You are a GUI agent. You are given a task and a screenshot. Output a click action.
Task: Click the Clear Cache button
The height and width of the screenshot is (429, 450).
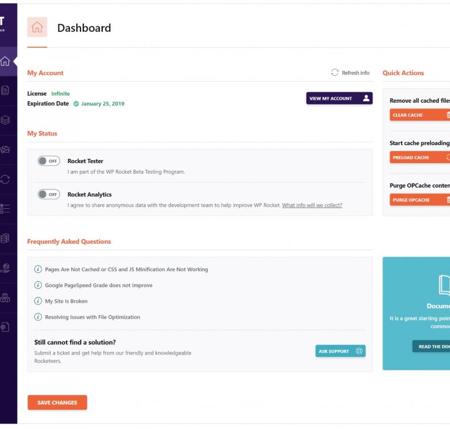tap(419, 115)
